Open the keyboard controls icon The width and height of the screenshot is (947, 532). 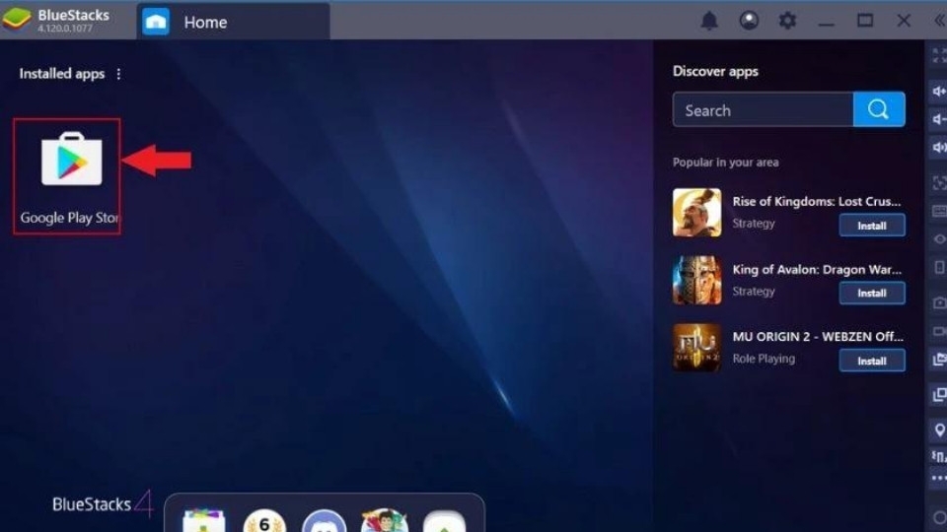click(x=939, y=211)
